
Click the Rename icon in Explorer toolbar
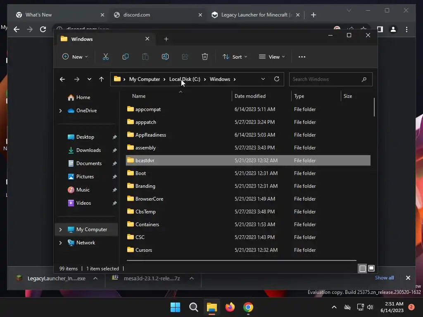pyautogui.click(x=165, y=57)
